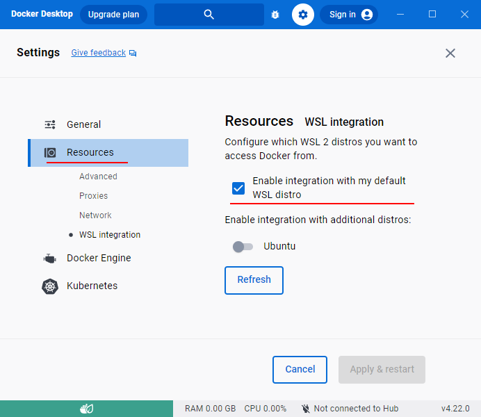Click the bug troubleshoot icon
This screenshot has height=417, width=481.
275,15
